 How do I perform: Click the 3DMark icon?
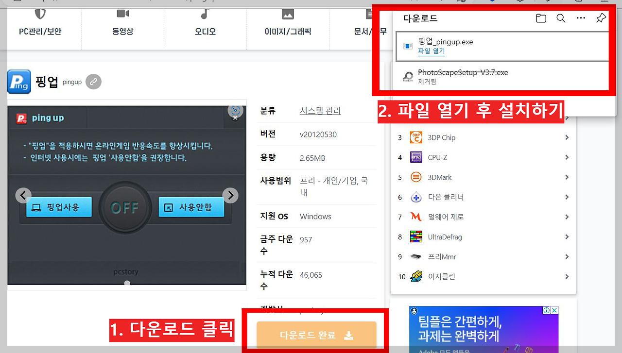tap(416, 177)
